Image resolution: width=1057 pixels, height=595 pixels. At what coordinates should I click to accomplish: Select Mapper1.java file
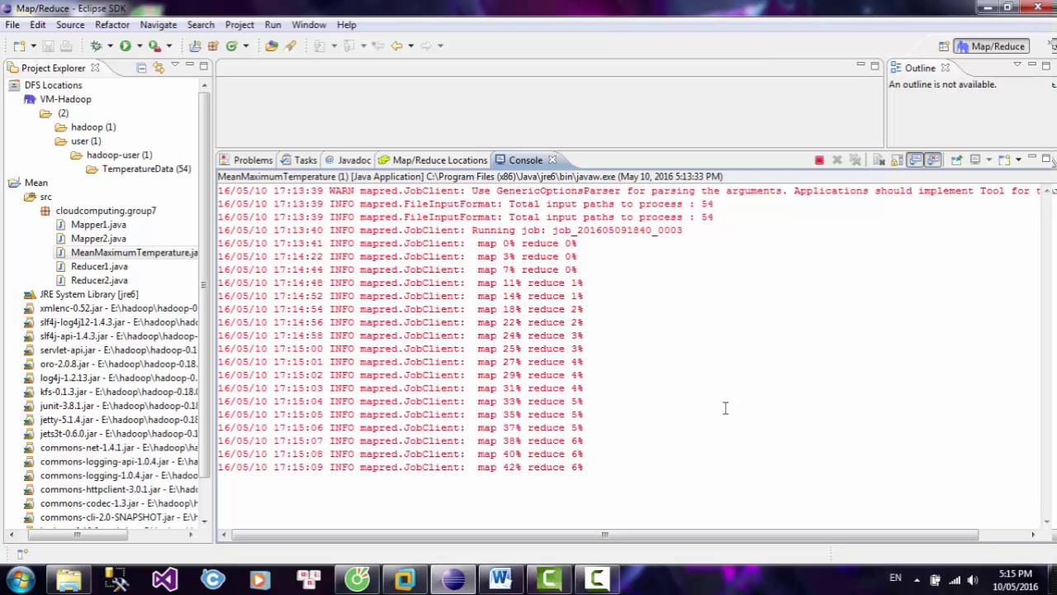point(98,225)
